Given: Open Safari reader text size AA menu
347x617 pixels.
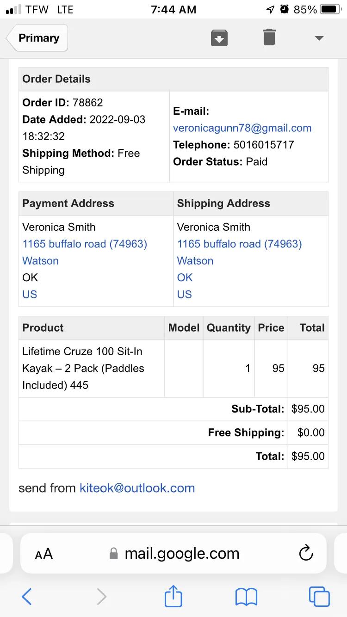Looking at the screenshot, I should click(44, 554).
